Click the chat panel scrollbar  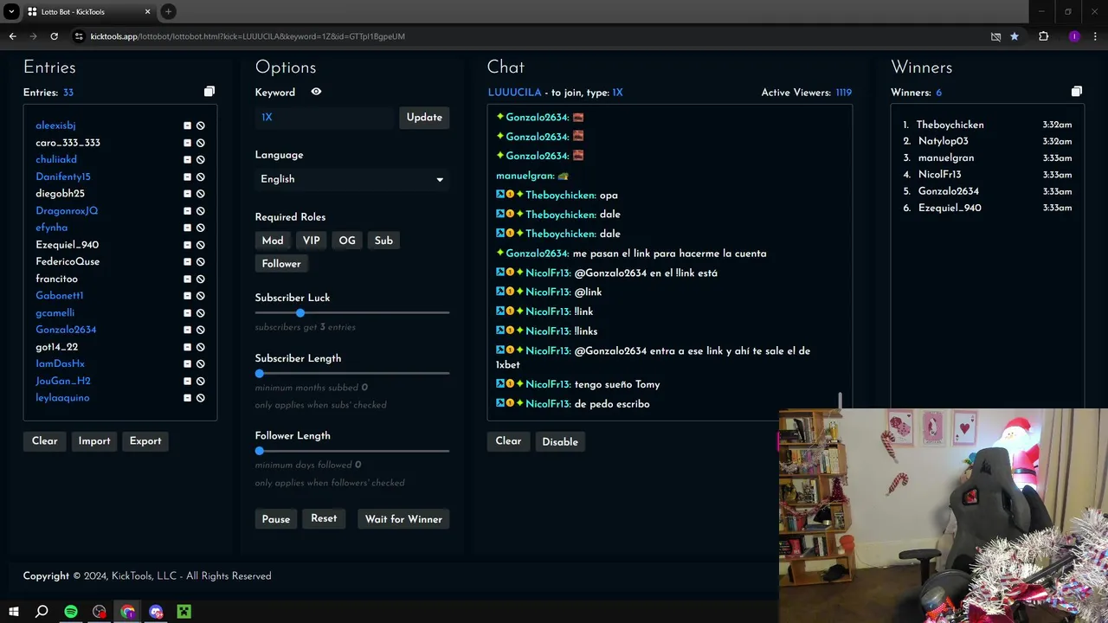click(840, 402)
